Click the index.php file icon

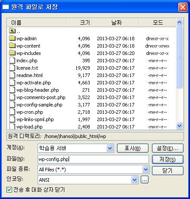[12, 60]
